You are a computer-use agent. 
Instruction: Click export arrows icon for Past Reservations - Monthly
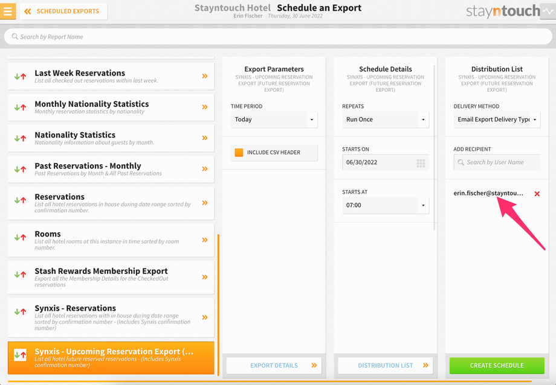20,169
